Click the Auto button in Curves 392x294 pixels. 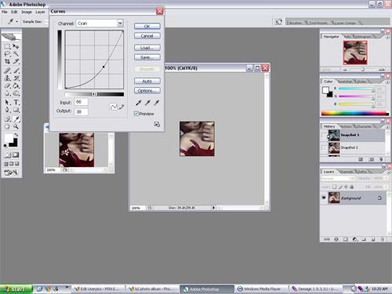147,81
